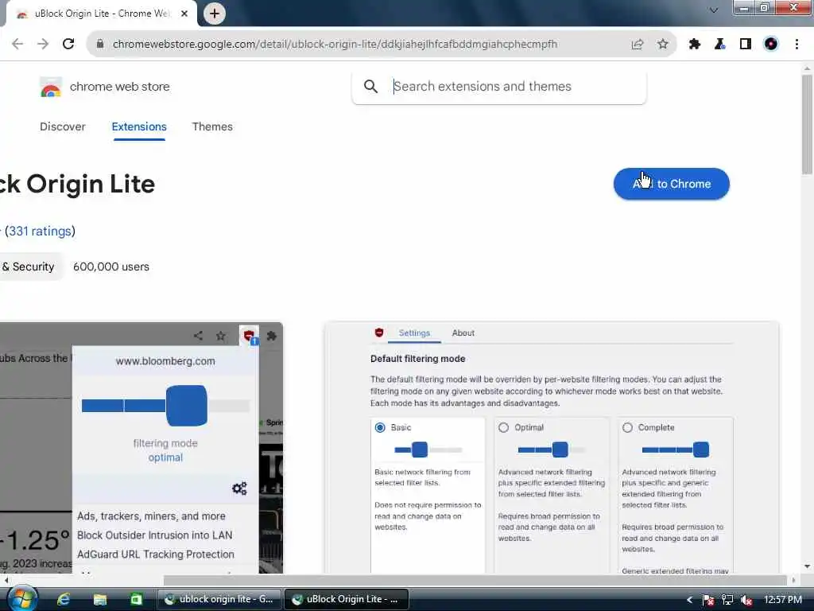Click the search magnifier icon
Screen dimensions: 814x611
[370, 86]
